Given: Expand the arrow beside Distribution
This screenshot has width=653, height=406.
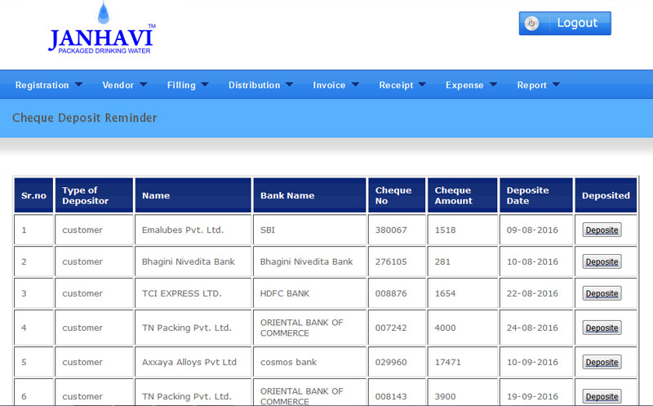Looking at the screenshot, I should [289, 84].
